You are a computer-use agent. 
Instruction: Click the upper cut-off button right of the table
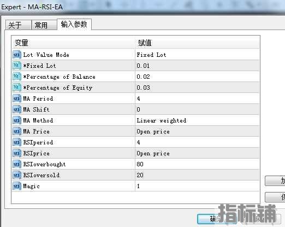click(x=275, y=181)
